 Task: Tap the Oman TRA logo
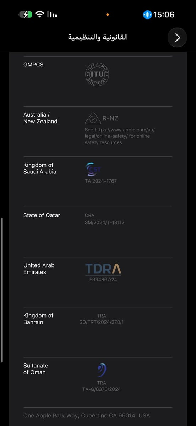[x=102, y=370]
